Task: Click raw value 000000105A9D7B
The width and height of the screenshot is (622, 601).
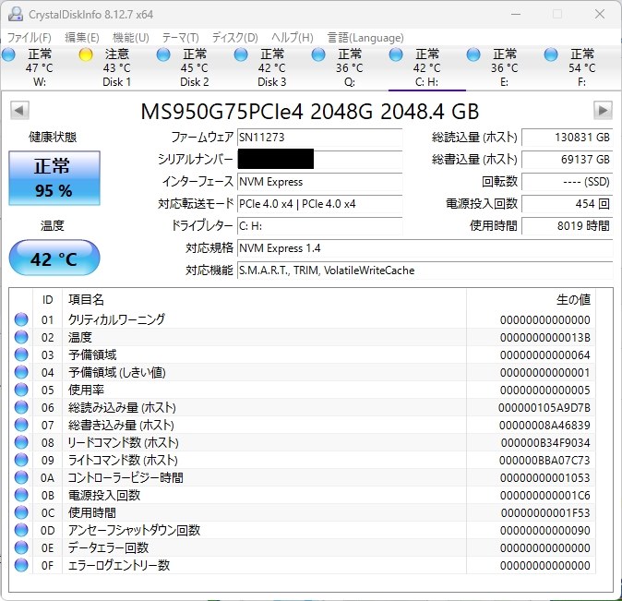Action: click(x=544, y=408)
